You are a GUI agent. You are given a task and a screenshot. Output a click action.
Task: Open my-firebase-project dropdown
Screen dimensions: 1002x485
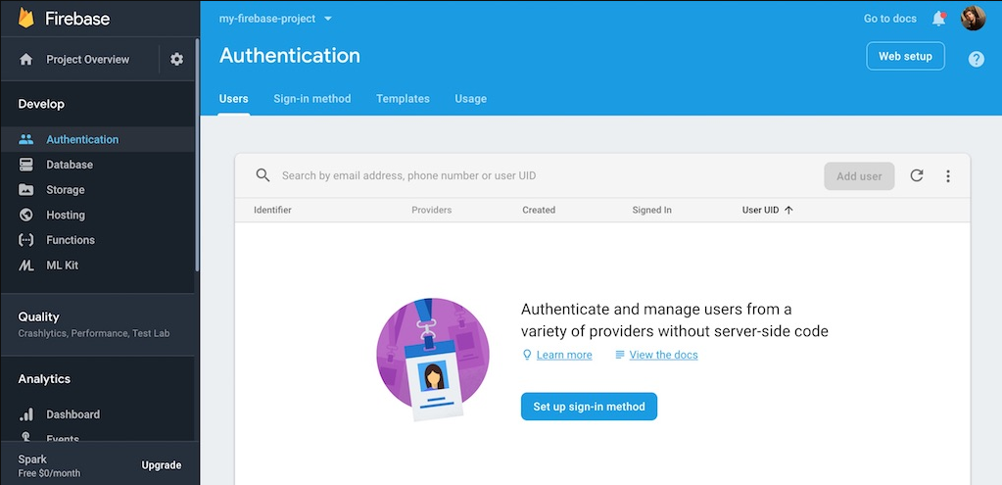[x=275, y=19]
